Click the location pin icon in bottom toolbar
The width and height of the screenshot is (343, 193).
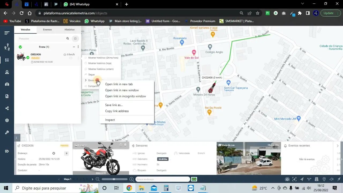324,179
